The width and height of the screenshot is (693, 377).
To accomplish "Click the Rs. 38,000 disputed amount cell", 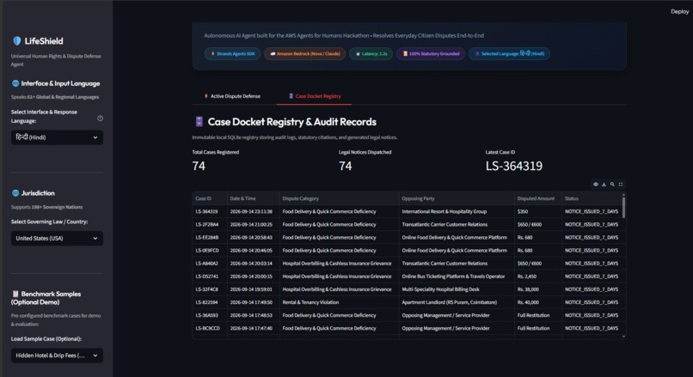I will point(538,289).
